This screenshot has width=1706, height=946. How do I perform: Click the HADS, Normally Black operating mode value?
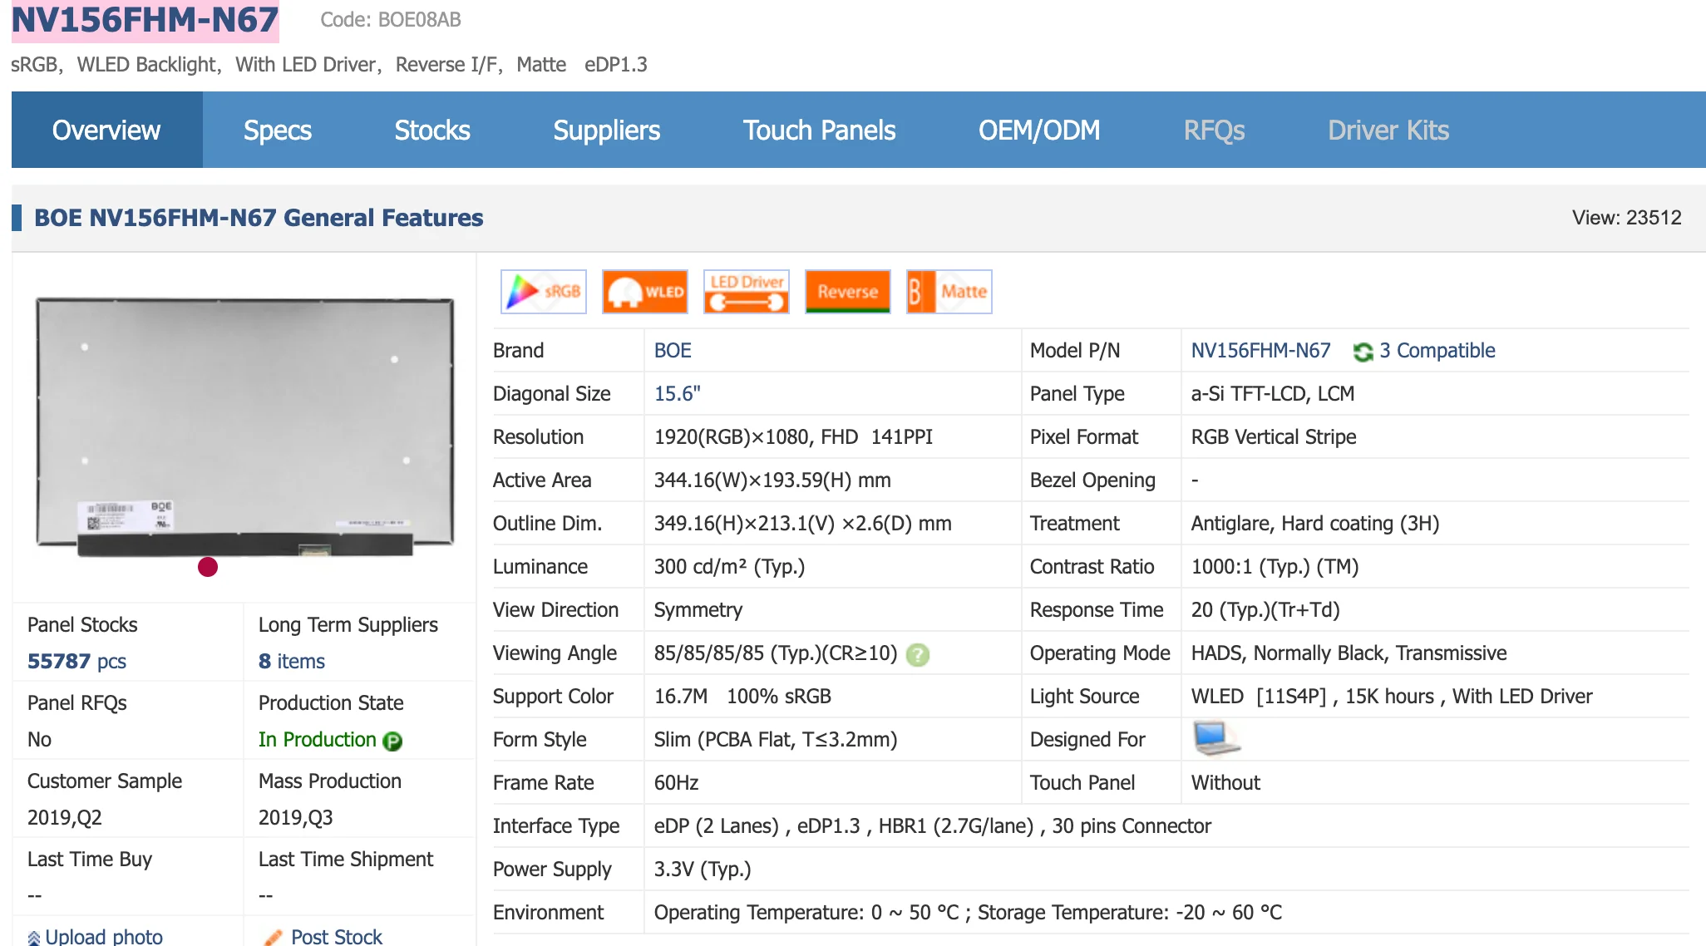[1349, 653]
